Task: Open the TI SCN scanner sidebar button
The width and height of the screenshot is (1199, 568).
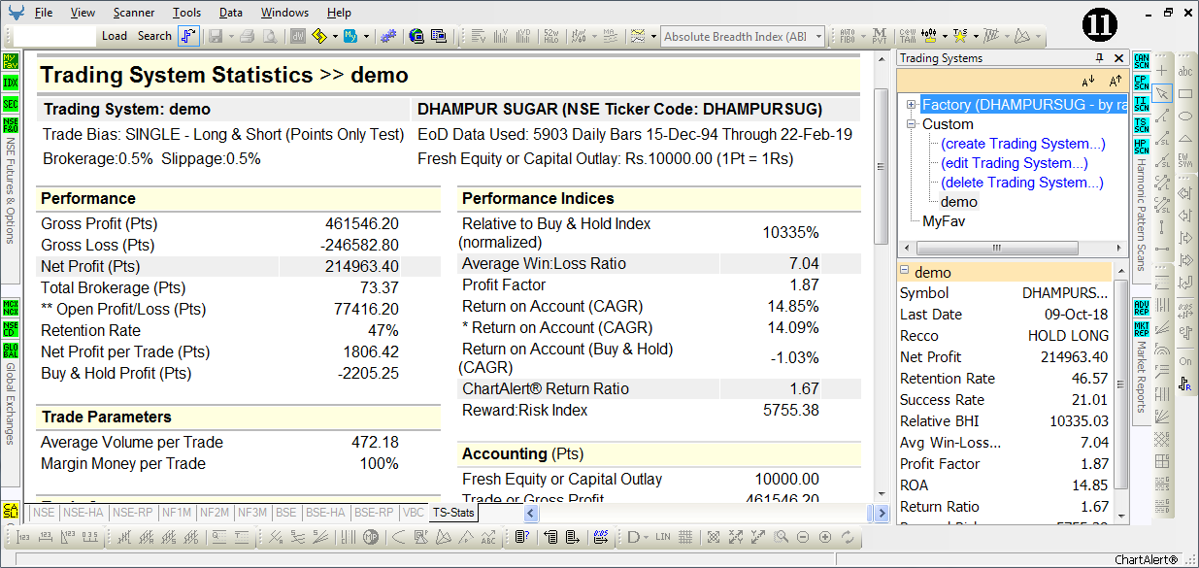Action: (x=1142, y=104)
